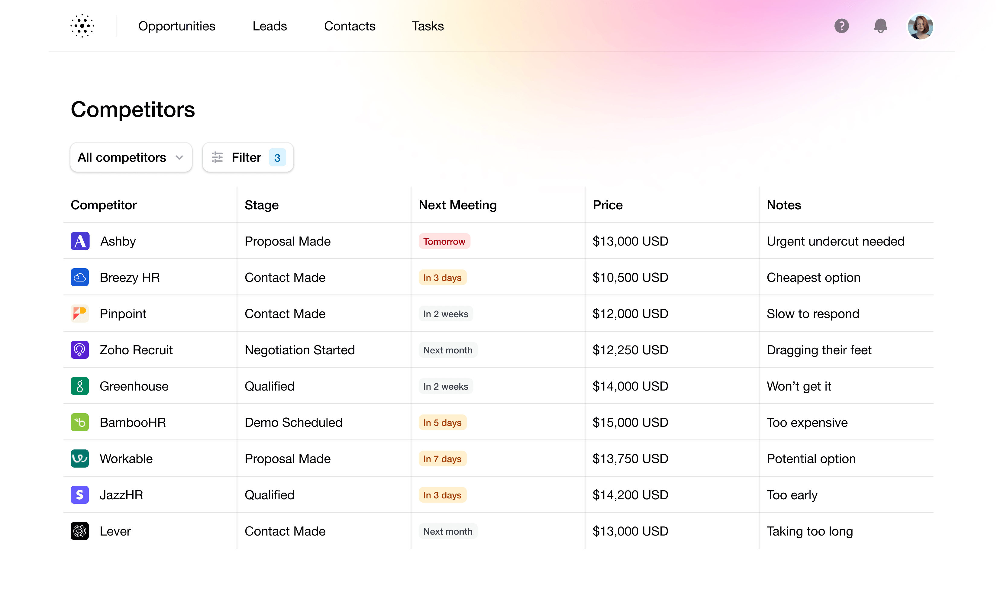The image size is (997, 589).
Task: Open help via the question mark icon
Action: tap(841, 26)
